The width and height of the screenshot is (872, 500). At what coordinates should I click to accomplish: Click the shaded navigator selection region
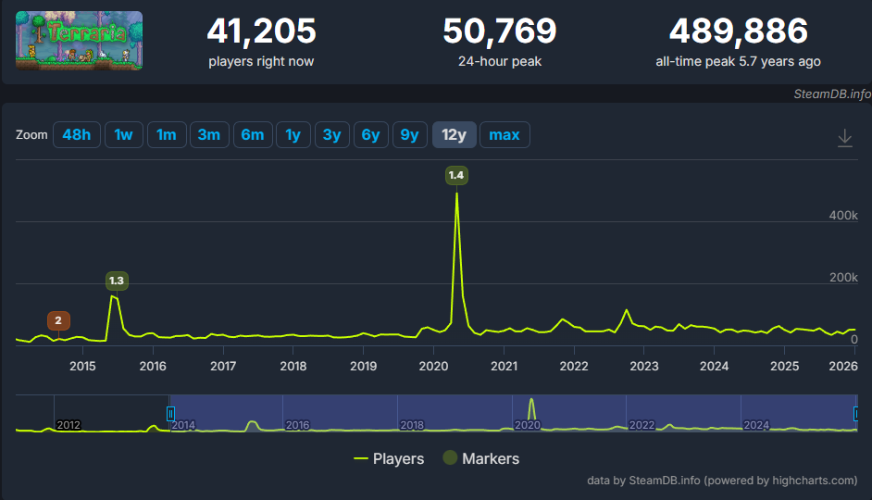coord(514,413)
